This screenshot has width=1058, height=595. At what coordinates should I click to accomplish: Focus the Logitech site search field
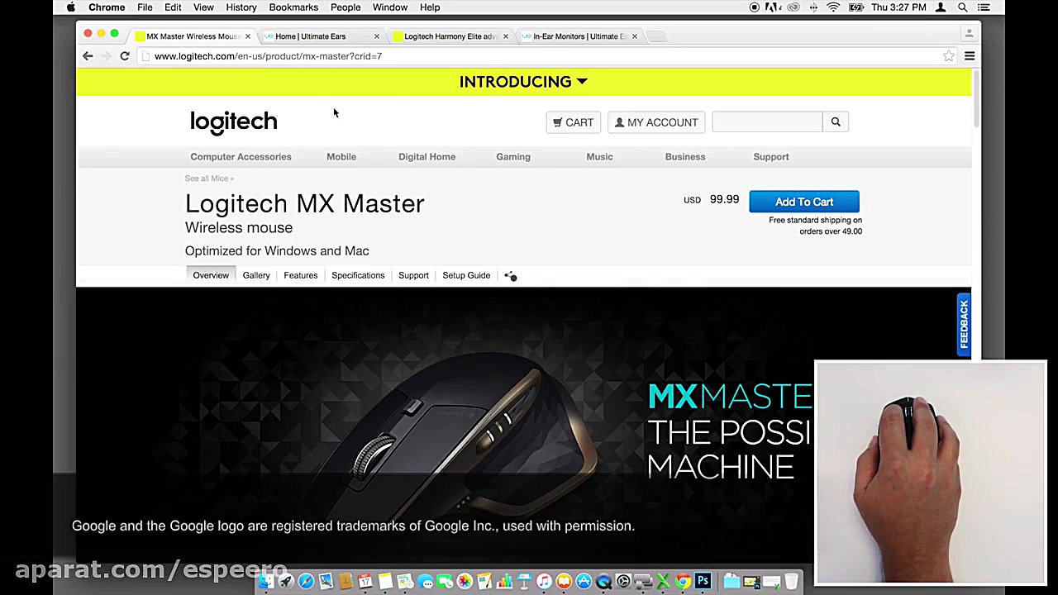[767, 122]
